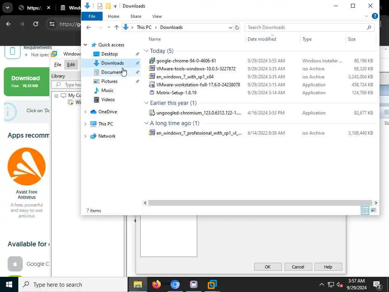Viewport: 389px width, 292px height.
Task: Open the notification center icon
Action: 377,285
